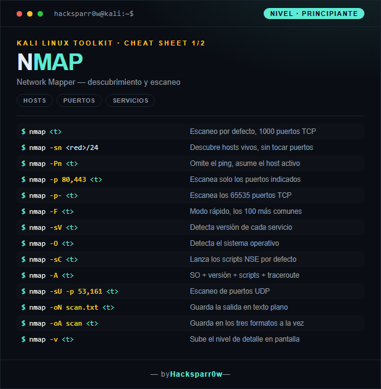This screenshot has width=381, height=389.
Task: Click the green maximize dot
Action: click(x=40, y=14)
